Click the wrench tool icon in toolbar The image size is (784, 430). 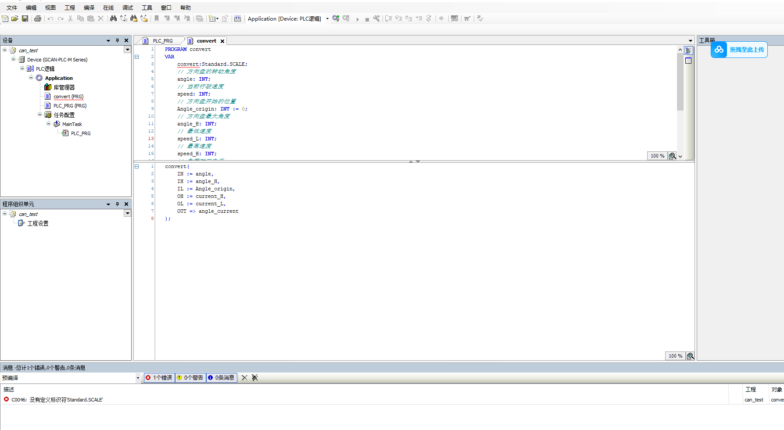(376, 18)
